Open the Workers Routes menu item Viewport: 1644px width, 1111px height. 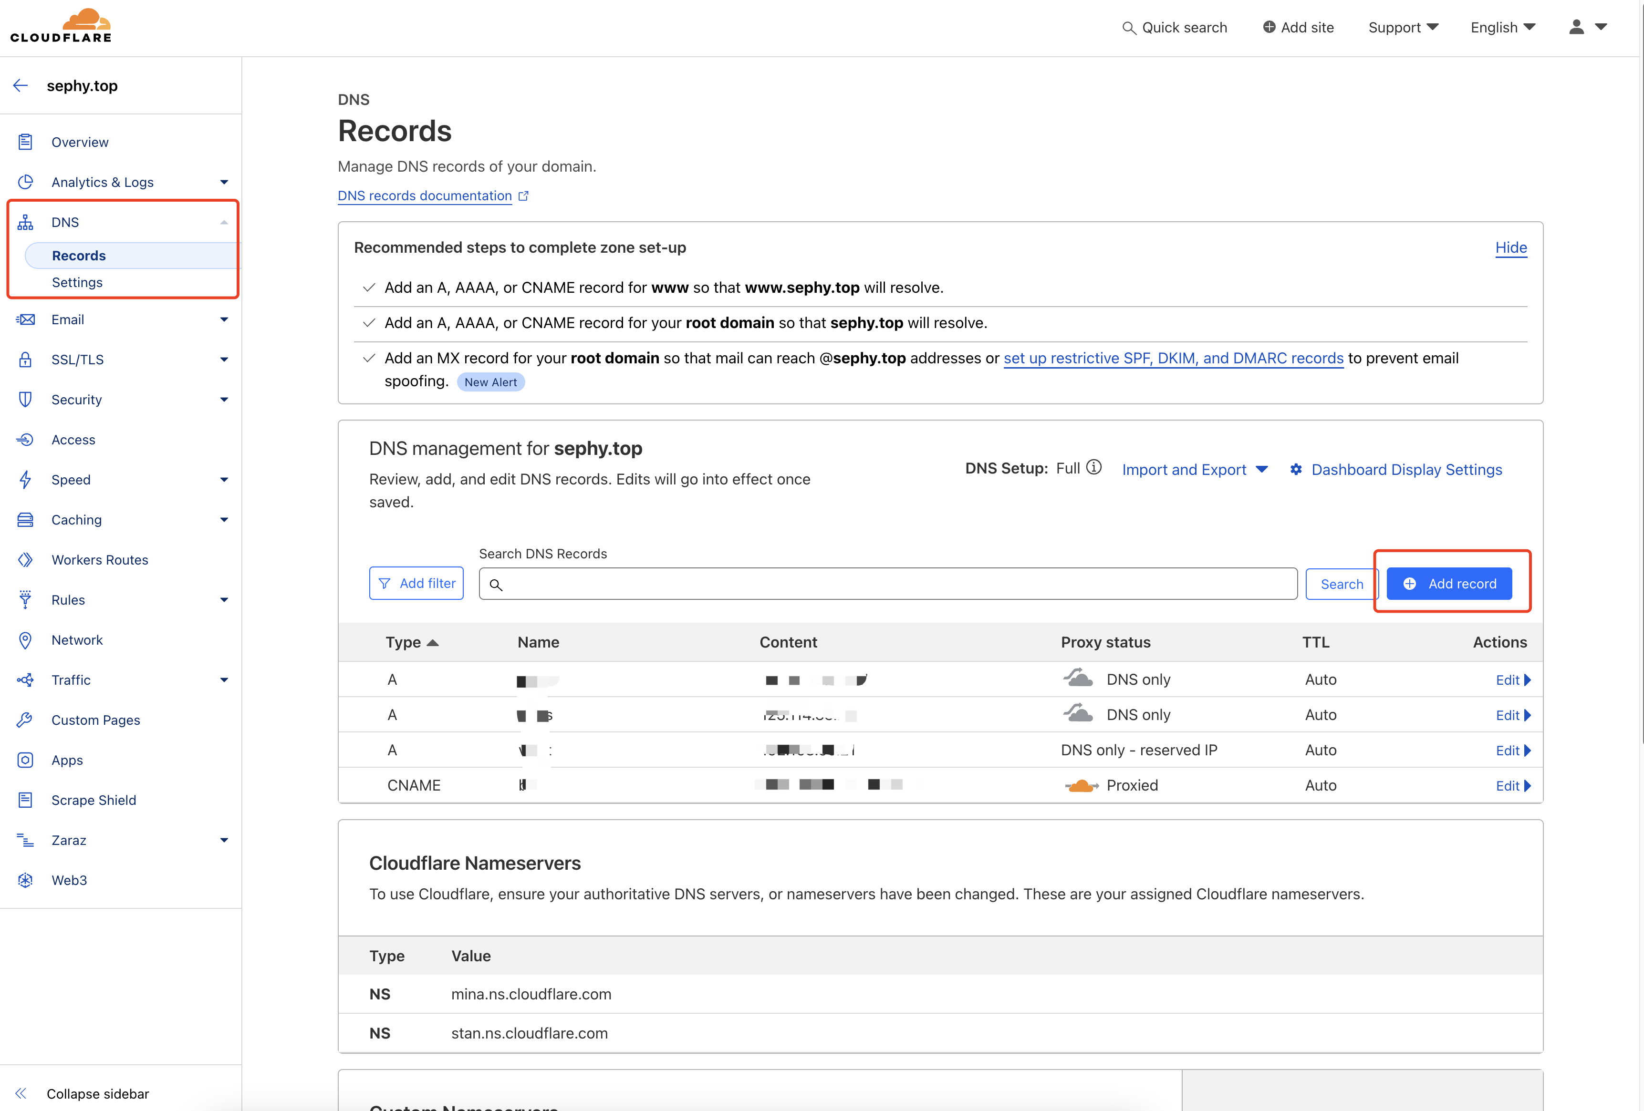pos(100,560)
